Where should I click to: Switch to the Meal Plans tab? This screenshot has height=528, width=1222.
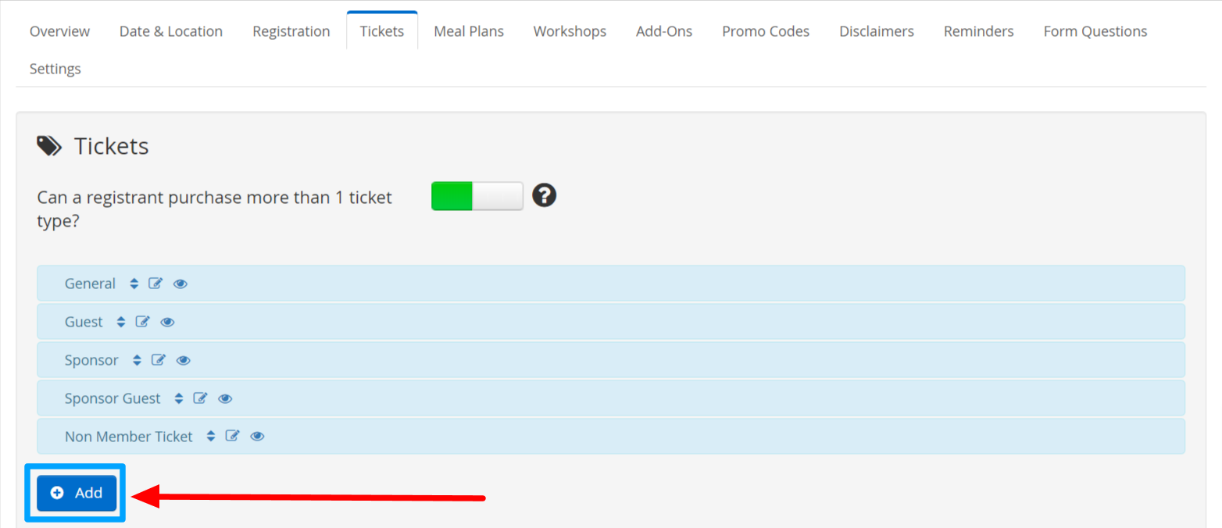point(469,30)
